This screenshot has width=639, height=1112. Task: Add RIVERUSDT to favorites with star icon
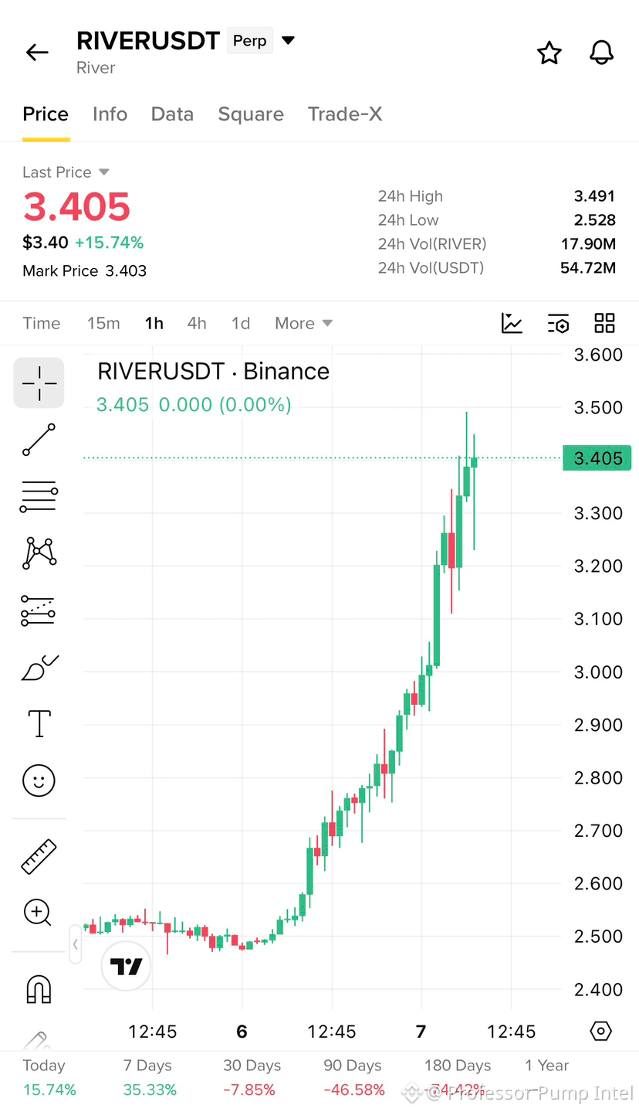pos(549,53)
